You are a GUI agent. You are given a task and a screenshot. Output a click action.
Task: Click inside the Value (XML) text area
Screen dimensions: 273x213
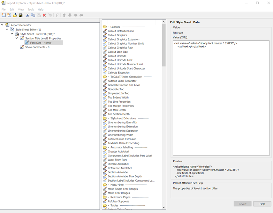[x=221, y=98]
